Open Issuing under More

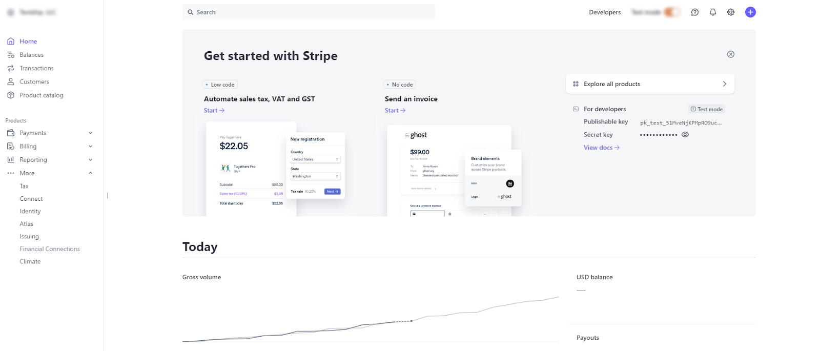[x=29, y=236]
